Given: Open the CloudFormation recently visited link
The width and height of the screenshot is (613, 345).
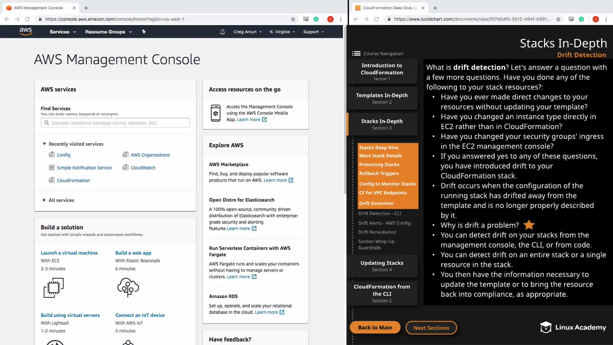Looking at the screenshot, I should 73,180.
